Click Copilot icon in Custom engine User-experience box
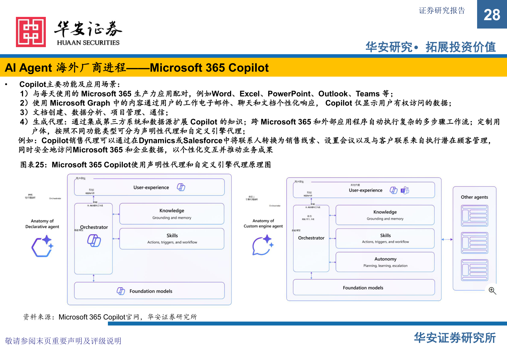 pyautogui.click(x=394, y=190)
